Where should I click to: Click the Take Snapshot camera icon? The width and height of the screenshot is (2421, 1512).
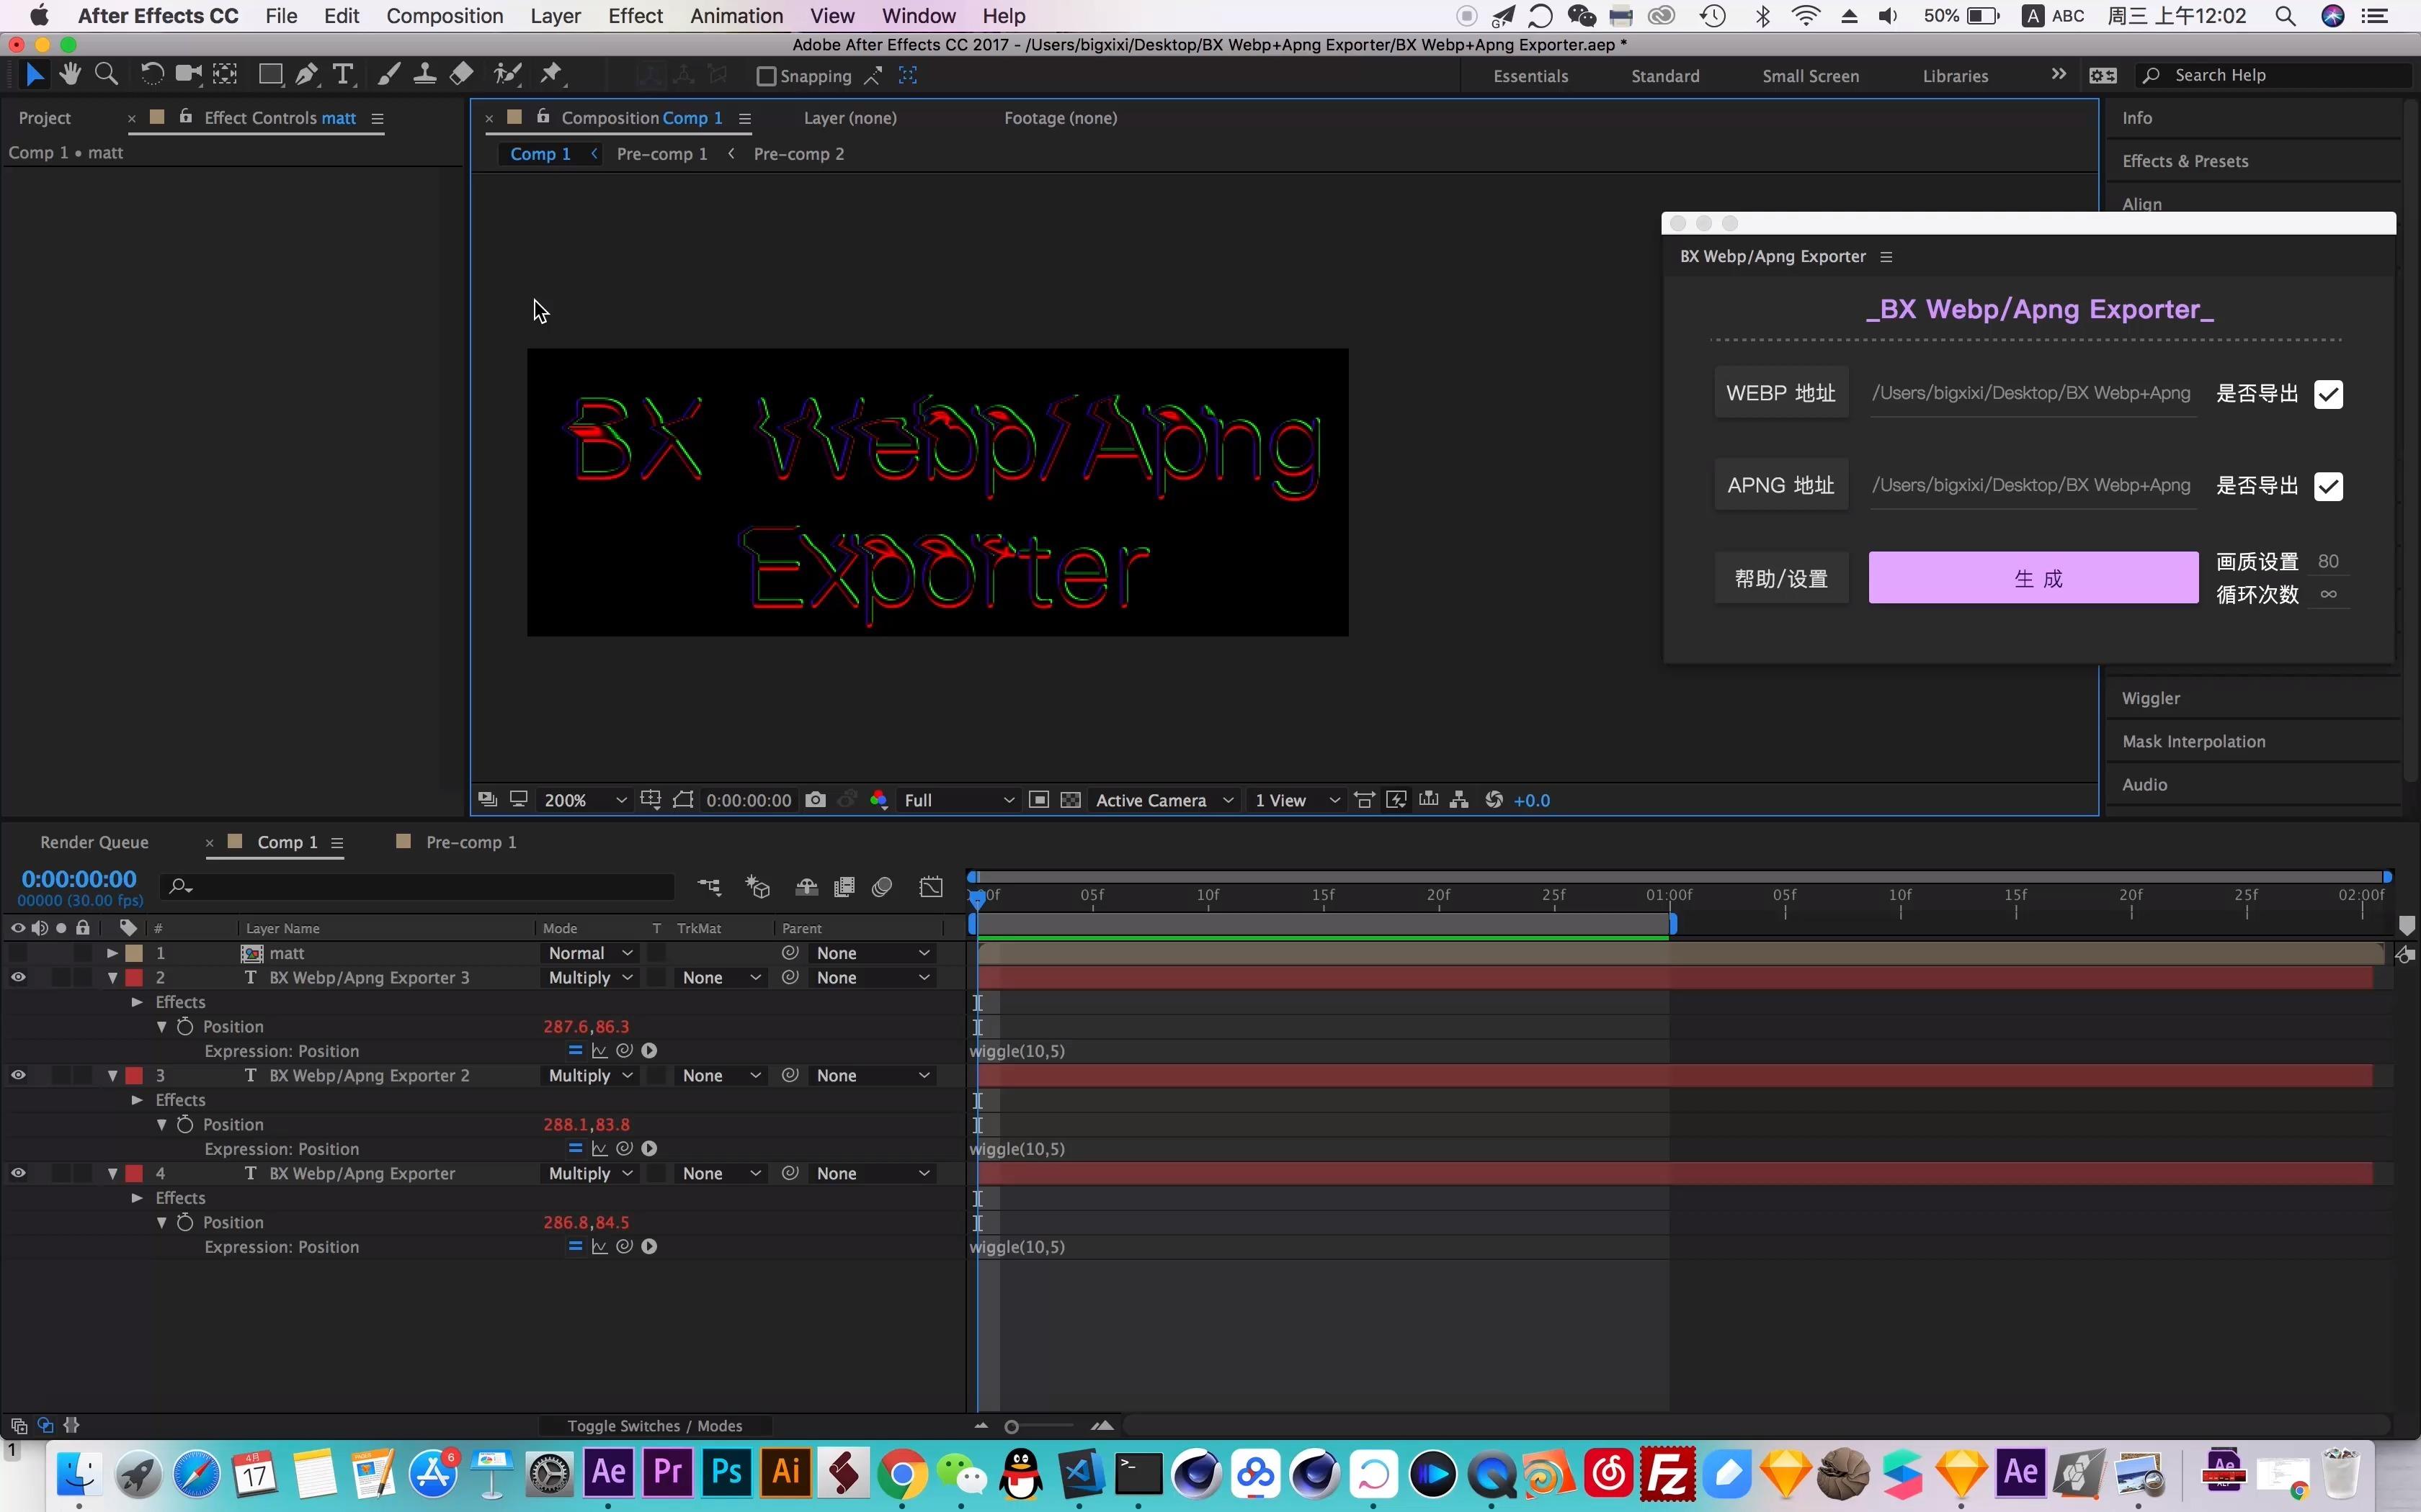pyautogui.click(x=816, y=800)
